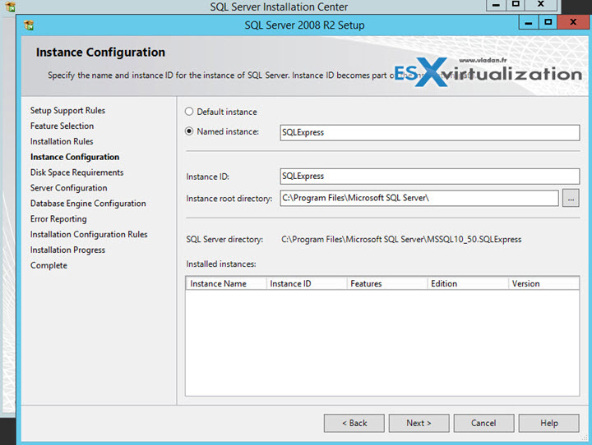Select Server Configuration step
592x445 pixels.
tap(69, 188)
